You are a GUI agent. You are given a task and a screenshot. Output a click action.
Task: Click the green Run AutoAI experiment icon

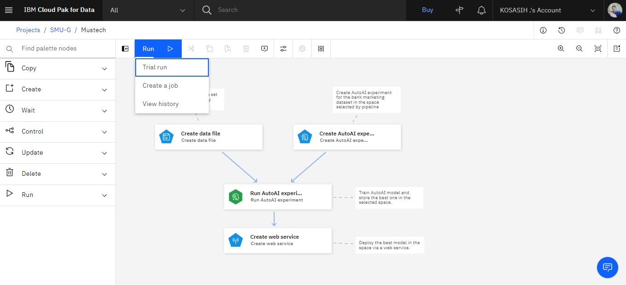point(235,197)
